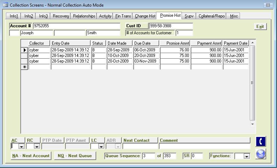Click the Cust ID label button

coord(137,26)
